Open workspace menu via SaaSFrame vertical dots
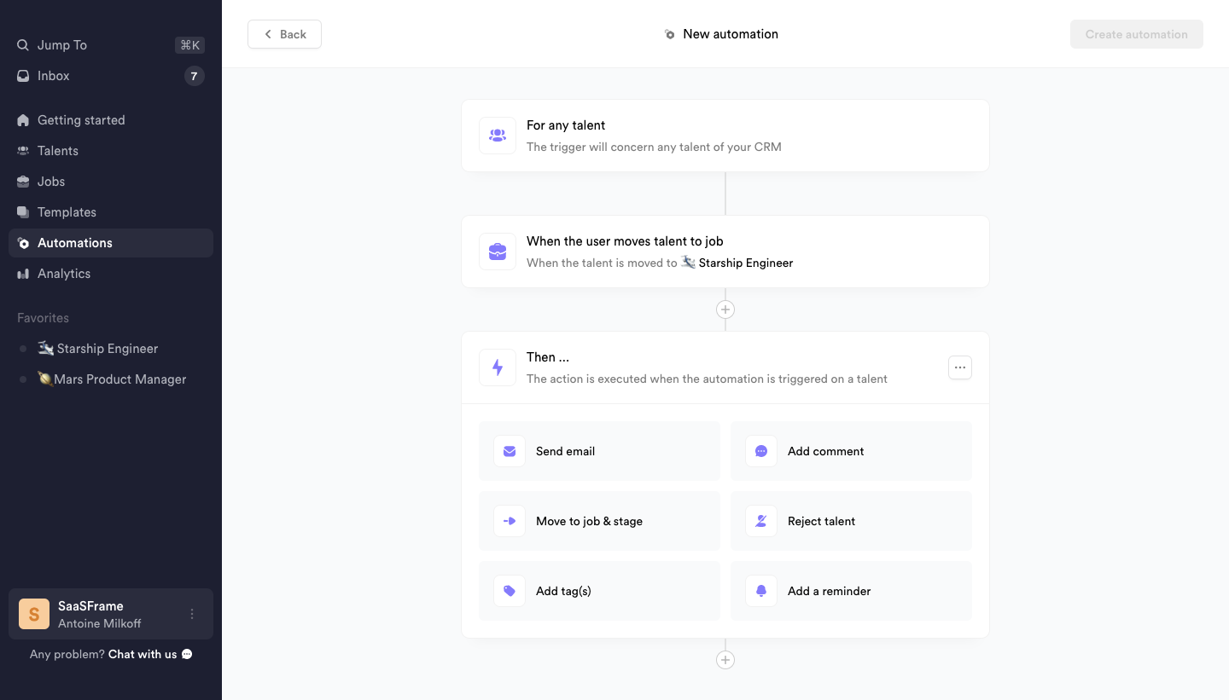 click(192, 614)
